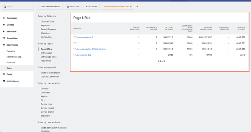Viewport: 251px width, 132px height.
Task: Click the Behaviour bell icon
Action: 4,31
